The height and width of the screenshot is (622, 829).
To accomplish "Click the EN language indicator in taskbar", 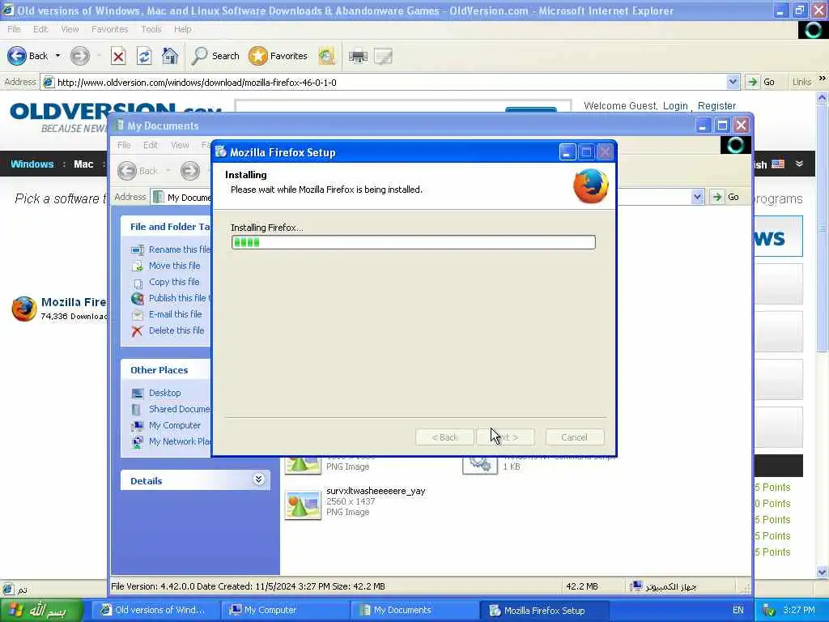I will tap(738, 610).
